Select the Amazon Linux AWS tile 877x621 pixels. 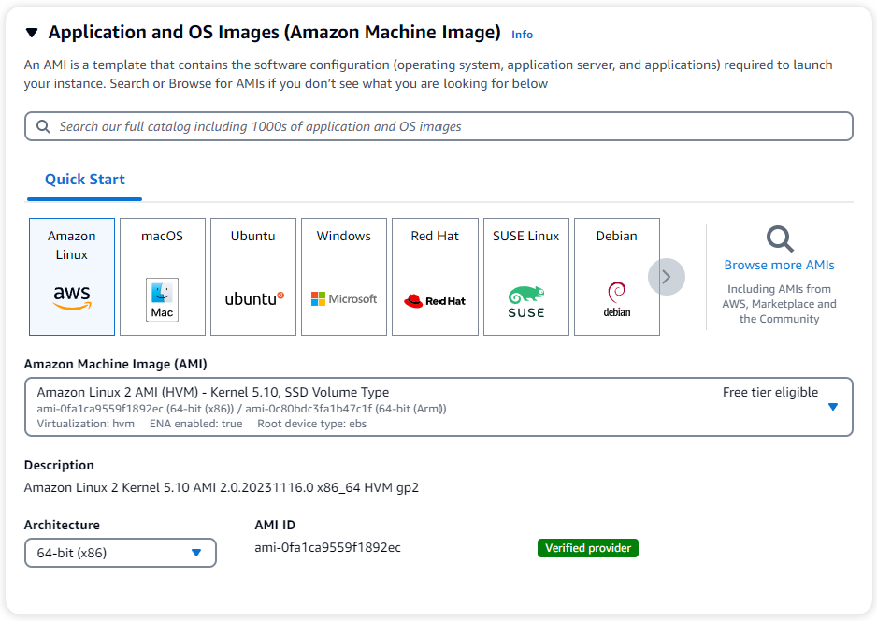pos(72,277)
